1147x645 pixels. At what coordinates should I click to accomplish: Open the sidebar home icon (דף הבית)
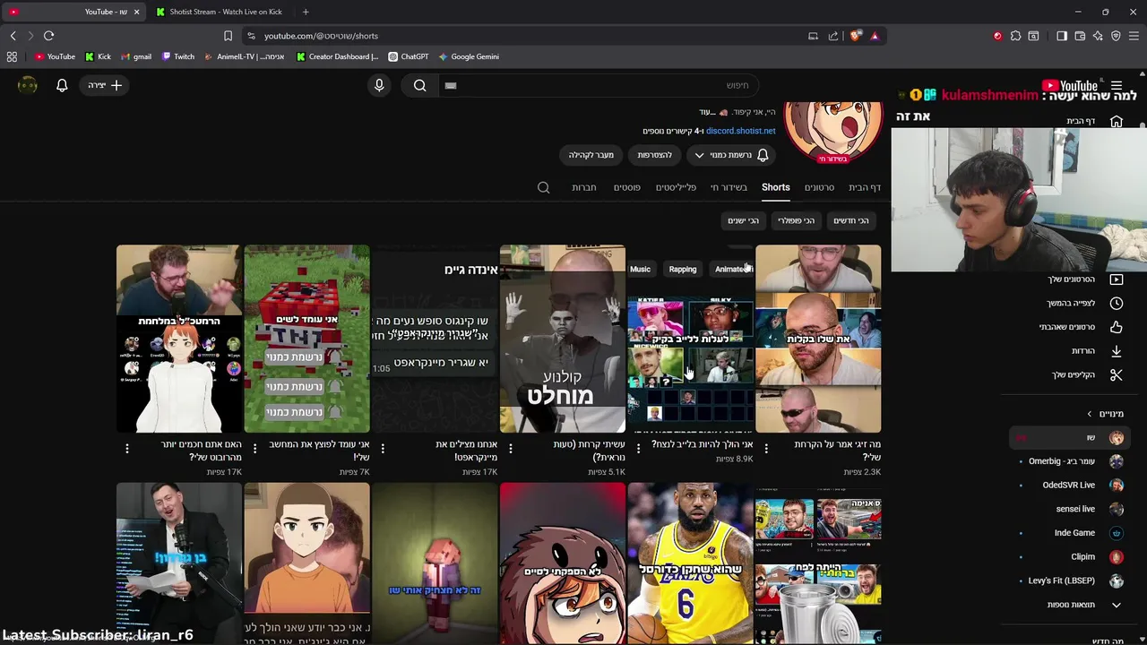[x=1117, y=121]
